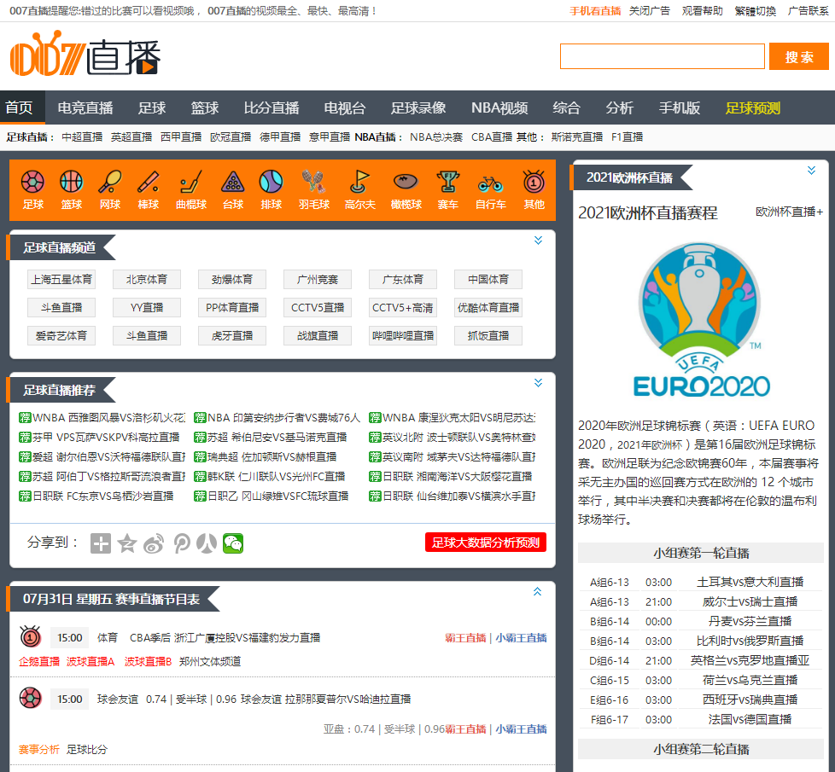This screenshot has height=772, width=835.
Task: Open 哔哩哔哩直播 channel button
Action: pos(403,336)
